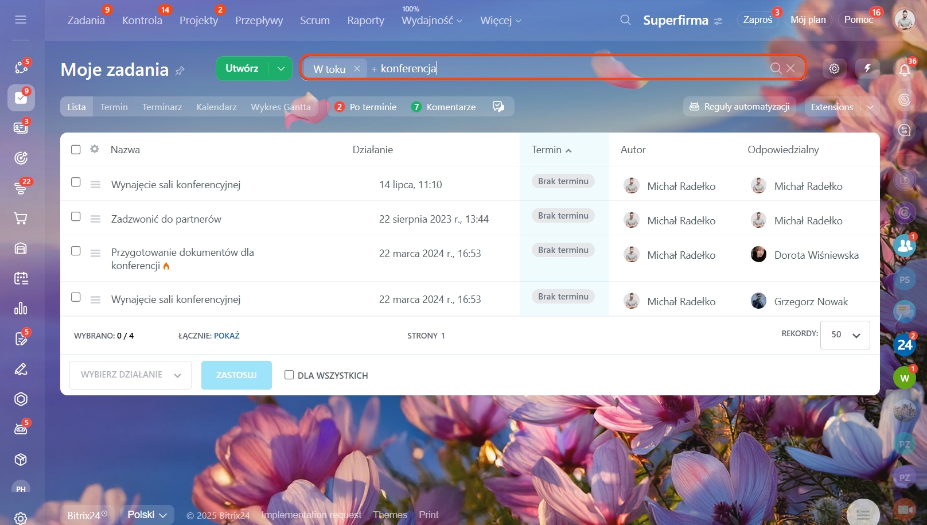Image resolution: width=927 pixels, height=525 pixels.
Task: Click the search magnifier in top bar
Action: pyautogui.click(x=625, y=20)
